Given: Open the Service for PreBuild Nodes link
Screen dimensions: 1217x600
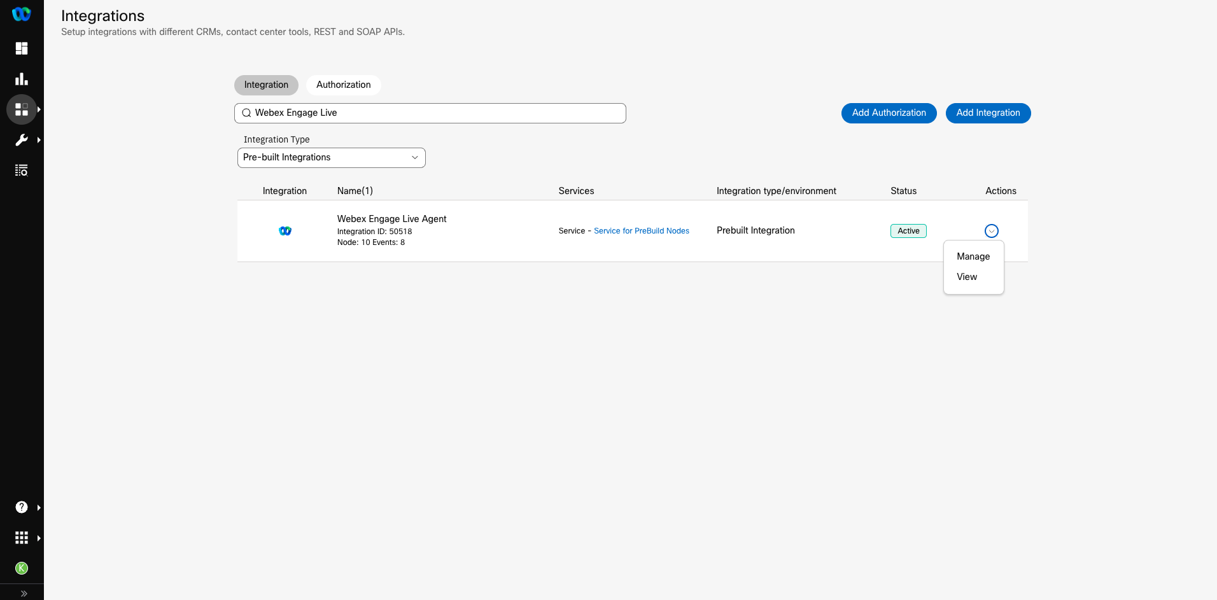Looking at the screenshot, I should pos(642,231).
